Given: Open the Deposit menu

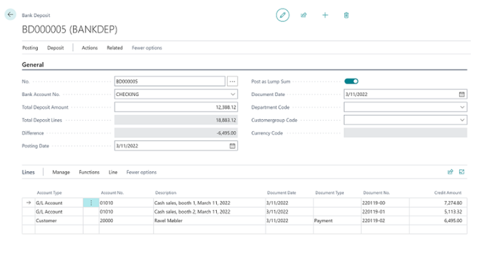Looking at the screenshot, I should tap(55, 48).
